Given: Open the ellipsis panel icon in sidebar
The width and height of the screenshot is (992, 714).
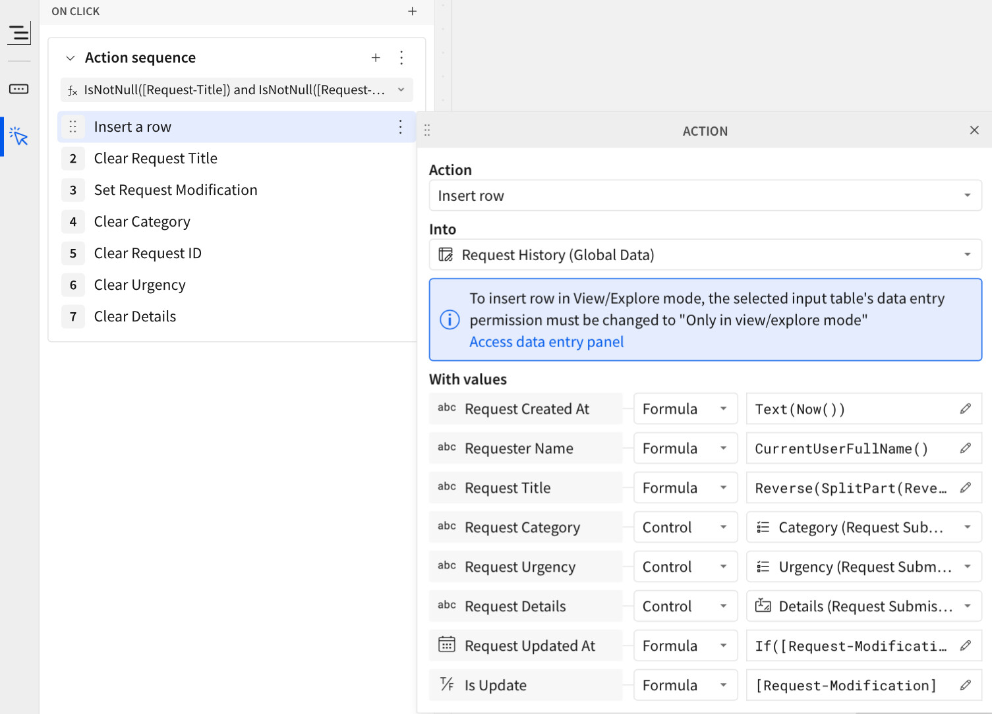Looking at the screenshot, I should 19,89.
